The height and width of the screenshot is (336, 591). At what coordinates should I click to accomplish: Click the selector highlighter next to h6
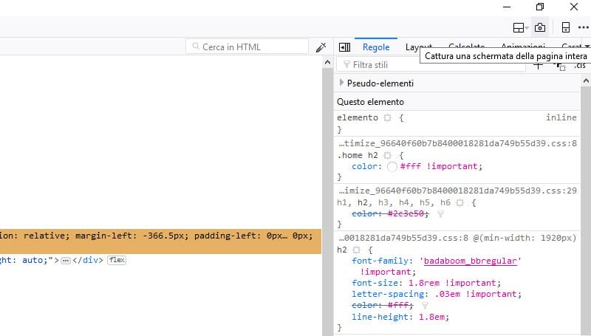[460, 202]
